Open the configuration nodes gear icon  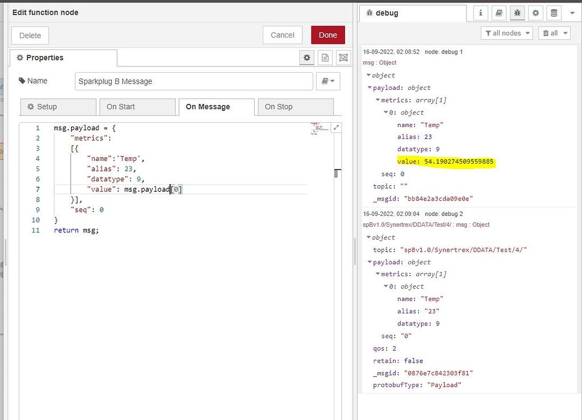pyautogui.click(x=535, y=13)
